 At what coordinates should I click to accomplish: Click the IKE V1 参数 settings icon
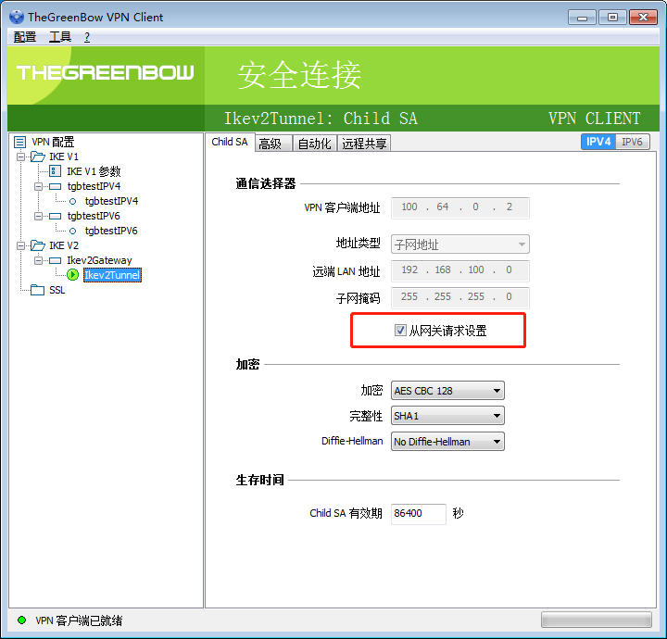[x=55, y=171]
